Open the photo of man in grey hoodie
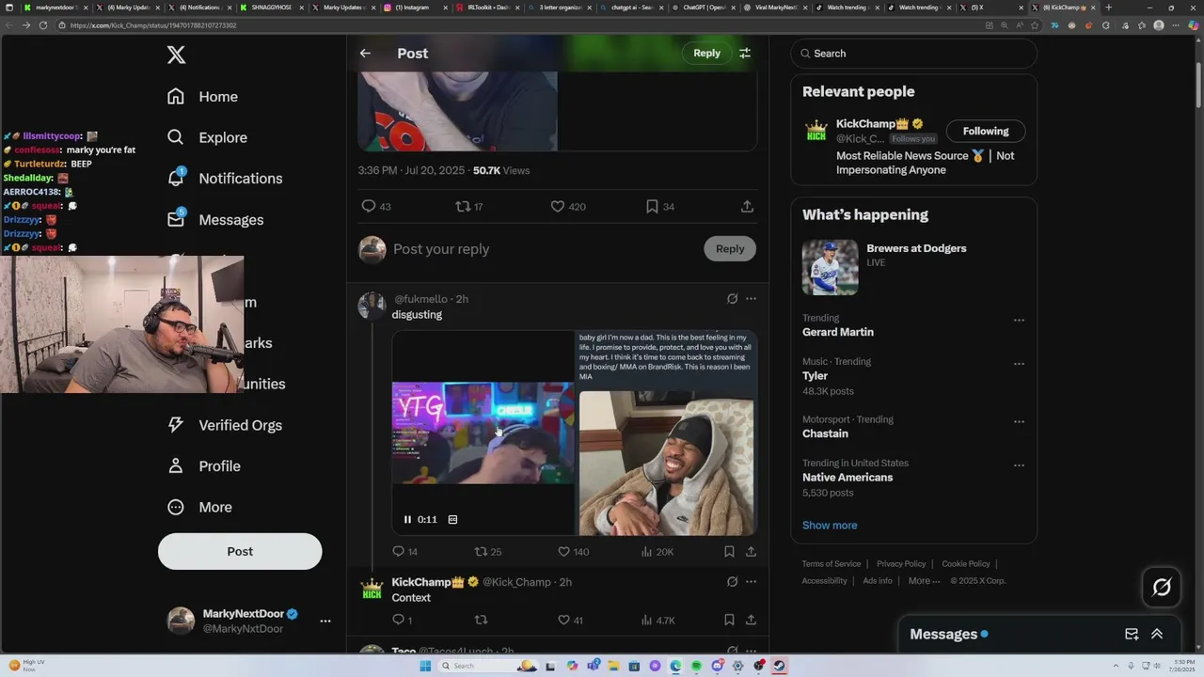Viewport: 1204px width, 677px height. tap(666, 464)
